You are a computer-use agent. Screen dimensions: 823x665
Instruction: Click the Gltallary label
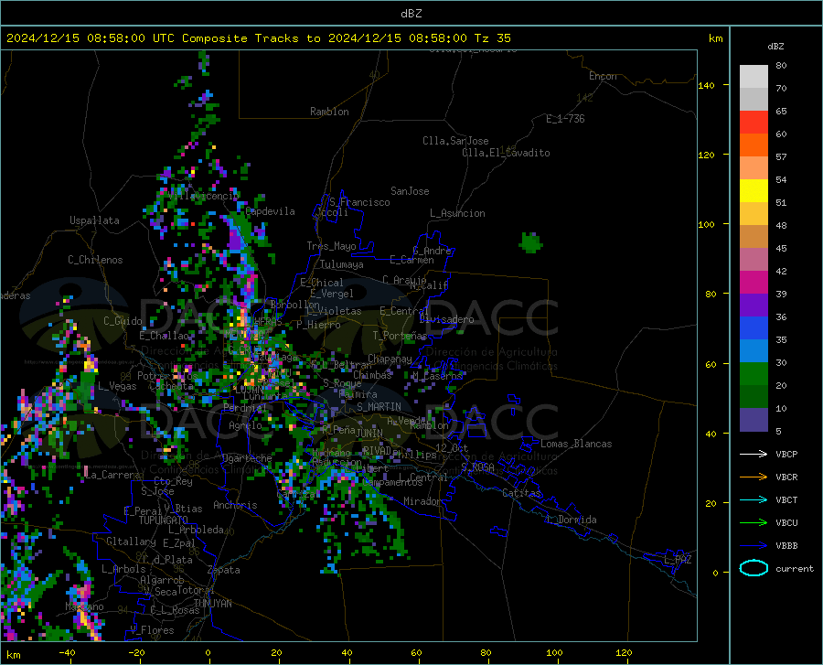point(131,542)
